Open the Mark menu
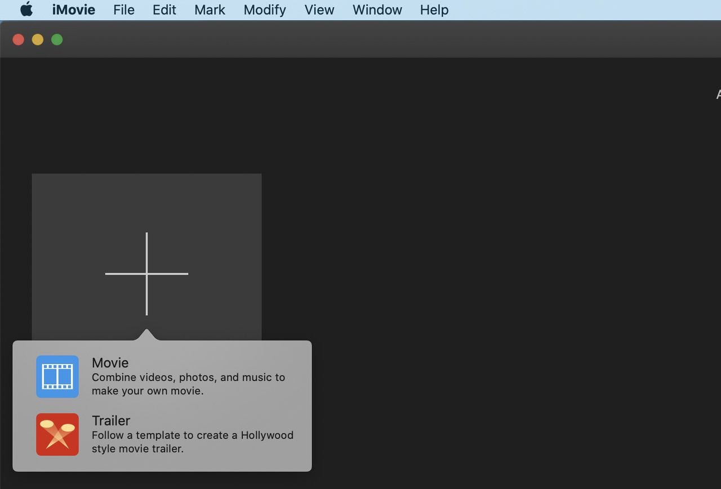The height and width of the screenshot is (489, 721). (x=210, y=10)
